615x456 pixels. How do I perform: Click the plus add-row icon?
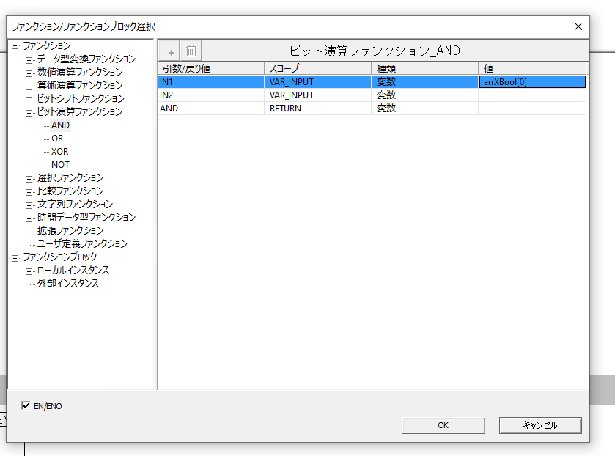click(172, 51)
